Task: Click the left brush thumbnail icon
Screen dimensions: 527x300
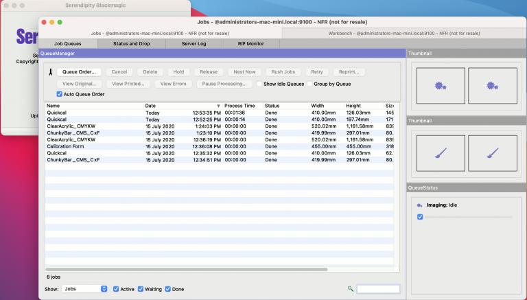Action: 440,153
